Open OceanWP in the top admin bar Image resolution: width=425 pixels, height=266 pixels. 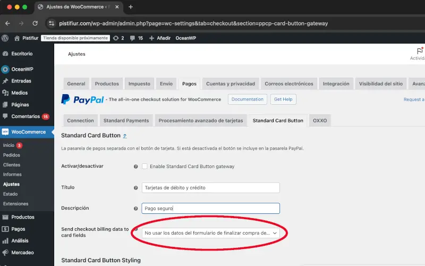click(185, 38)
